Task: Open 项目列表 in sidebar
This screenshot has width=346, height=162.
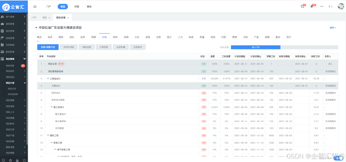Action: pos(10,66)
